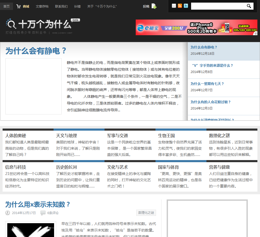Image resolution: width=260 pixels, height=237 pixels.
Task: Select the date 2014年12月3日 in sidebar
Action: 201,108
